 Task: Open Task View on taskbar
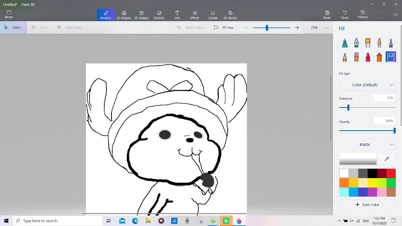tap(109, 221)
